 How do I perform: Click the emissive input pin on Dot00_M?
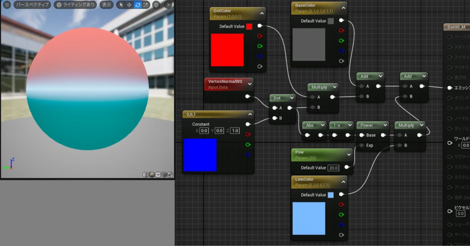(x=450, y=88)
